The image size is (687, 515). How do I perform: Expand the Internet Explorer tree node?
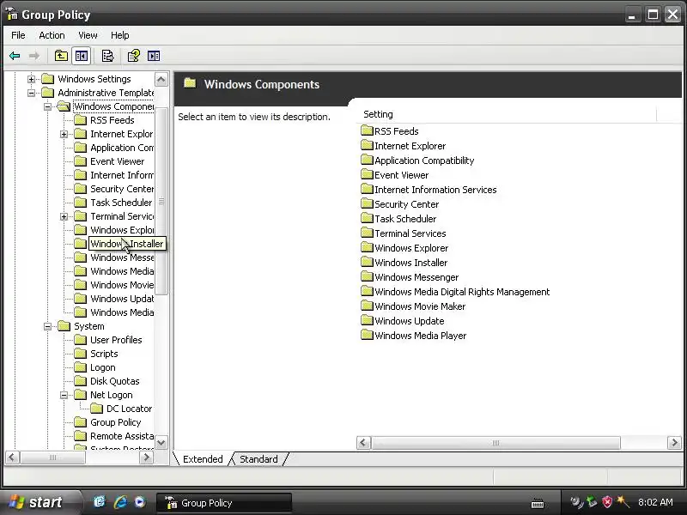pyautogui.click(x=64, y=134)
